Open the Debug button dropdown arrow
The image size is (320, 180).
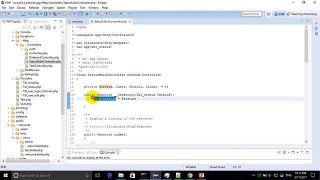pos(41,14)
